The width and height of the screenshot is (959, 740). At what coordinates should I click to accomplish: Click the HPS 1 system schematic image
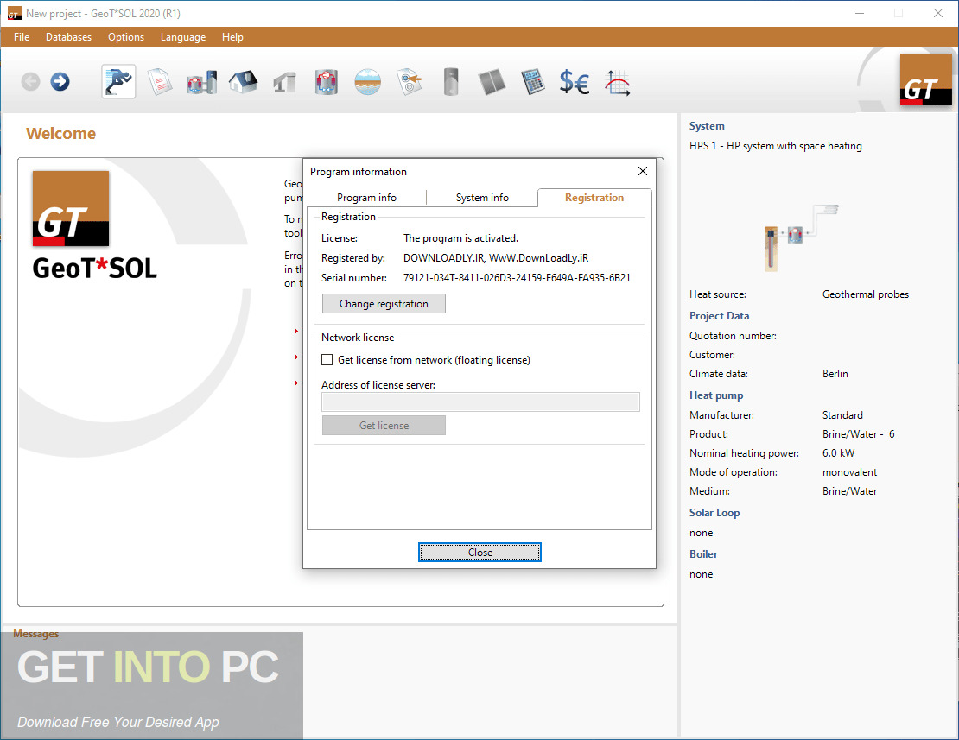point(801,237)
